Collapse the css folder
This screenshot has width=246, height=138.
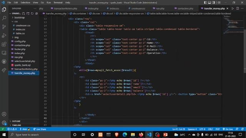coord(16,21)
